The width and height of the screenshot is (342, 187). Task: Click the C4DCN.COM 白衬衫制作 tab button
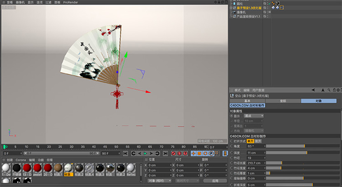248,105
